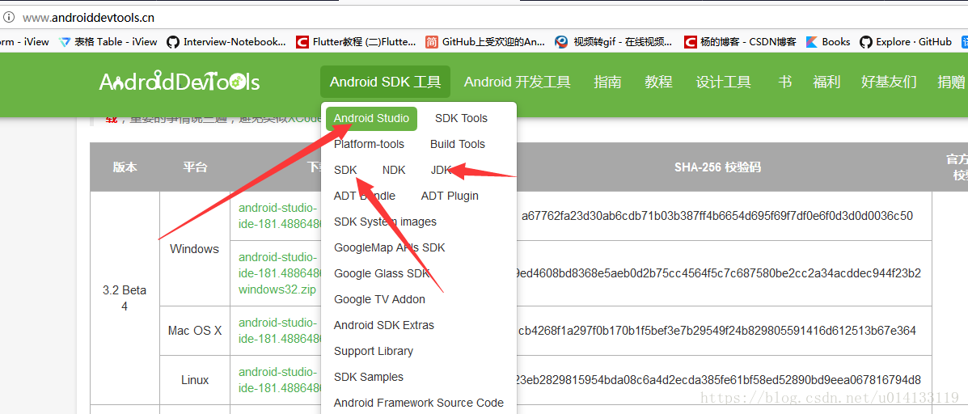The height and width of the screenshot is (414, 968).
Task: Click the checksum ending 067816794d8
Action: (719, 380)
